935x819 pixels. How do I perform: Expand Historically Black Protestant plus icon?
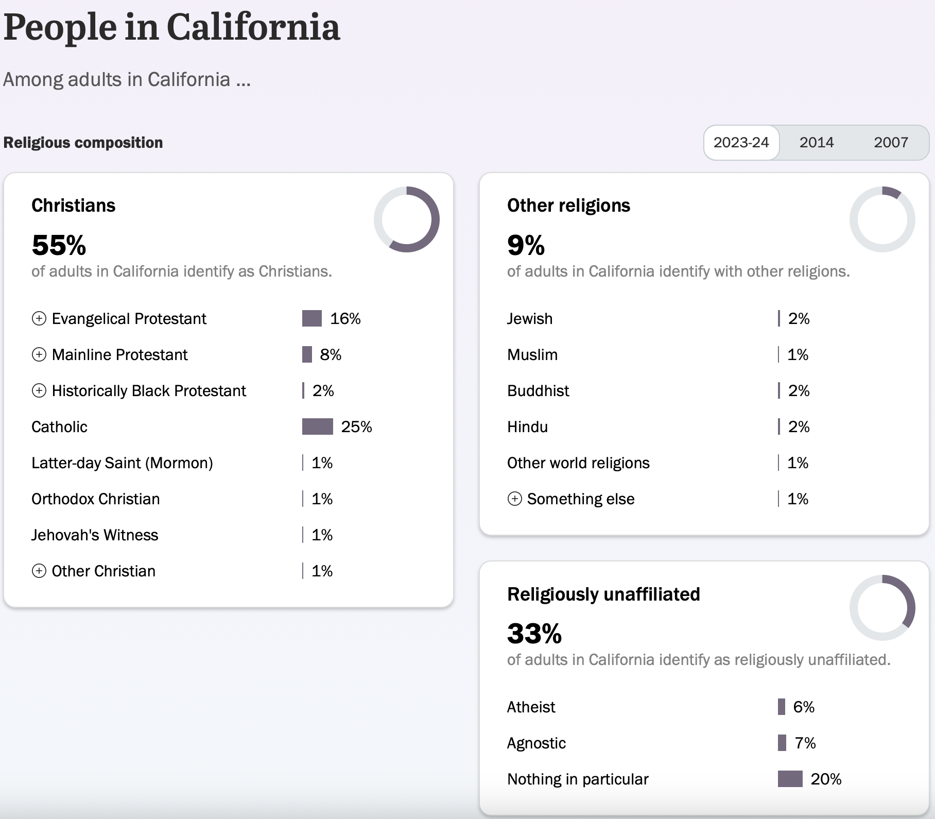pos(39,390)
